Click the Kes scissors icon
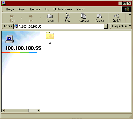 pos(68,16)
